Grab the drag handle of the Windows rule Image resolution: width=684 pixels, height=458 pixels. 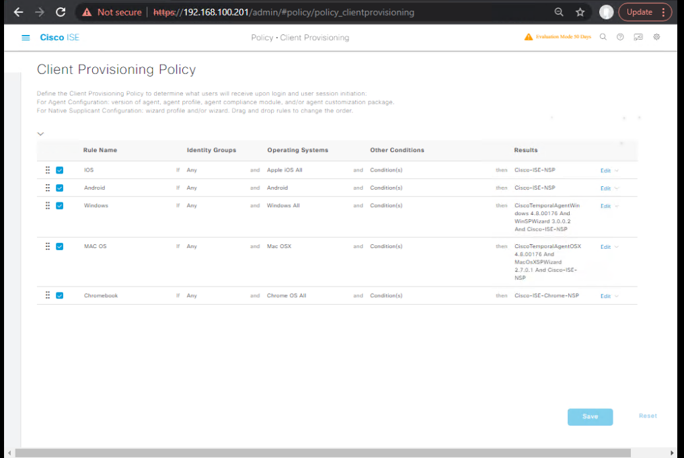click(x=48, y=205)
